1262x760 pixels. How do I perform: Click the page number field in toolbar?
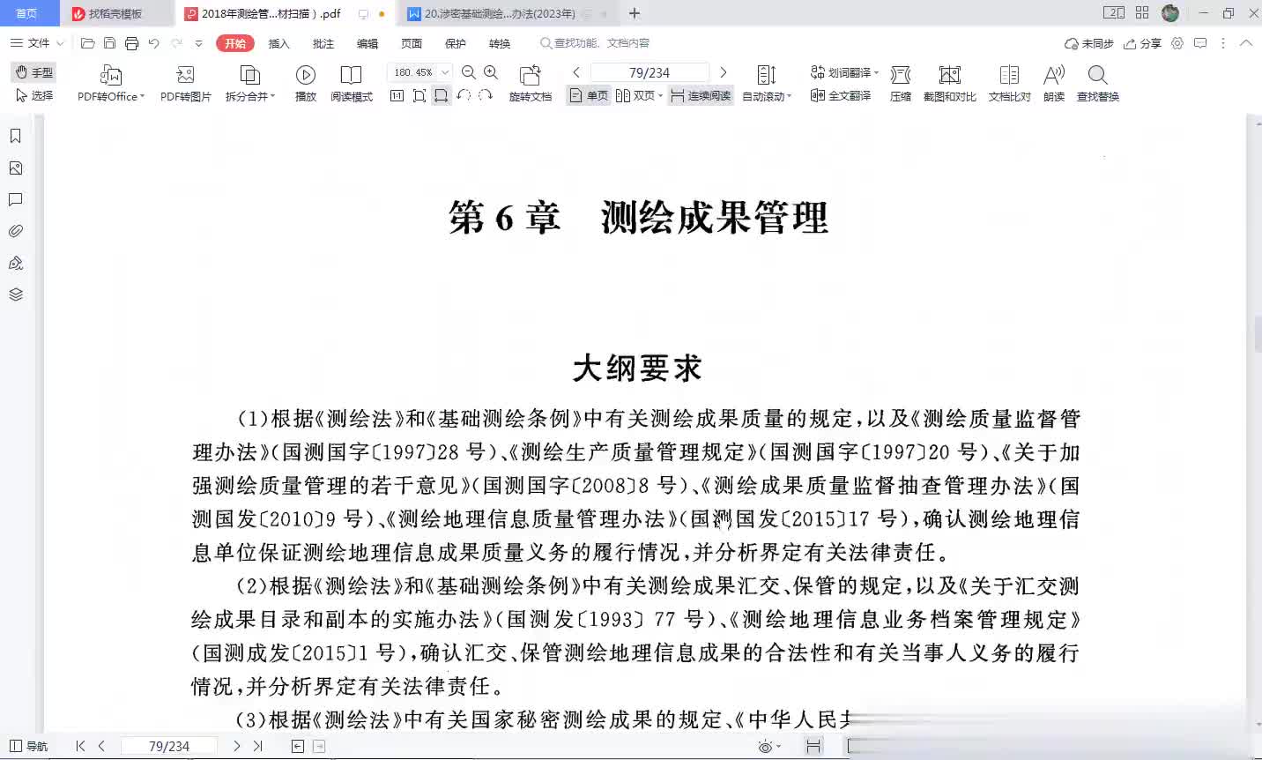tap(649, 72)
